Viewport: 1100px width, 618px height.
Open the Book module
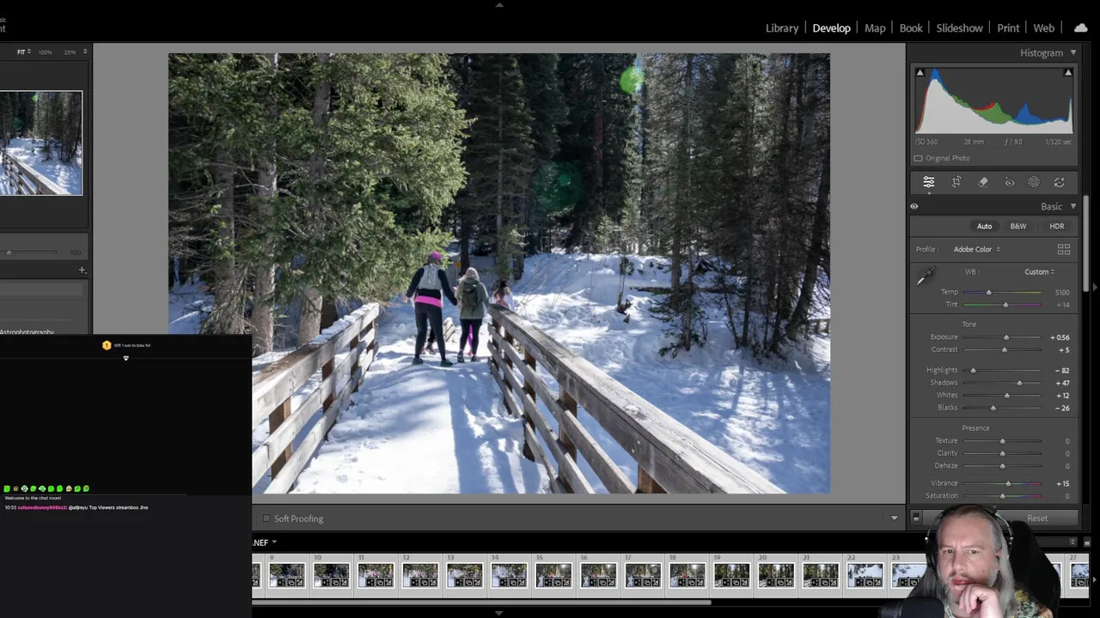click(x=911, y=27)
